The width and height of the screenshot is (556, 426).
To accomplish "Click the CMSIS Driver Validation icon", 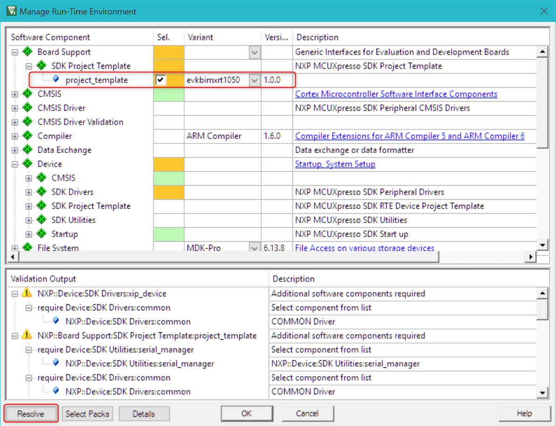I will click(28, 122).
